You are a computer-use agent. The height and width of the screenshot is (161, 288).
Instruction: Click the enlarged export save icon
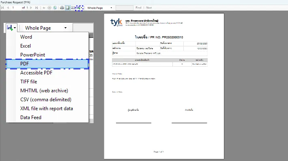click(x=10, y=28)
